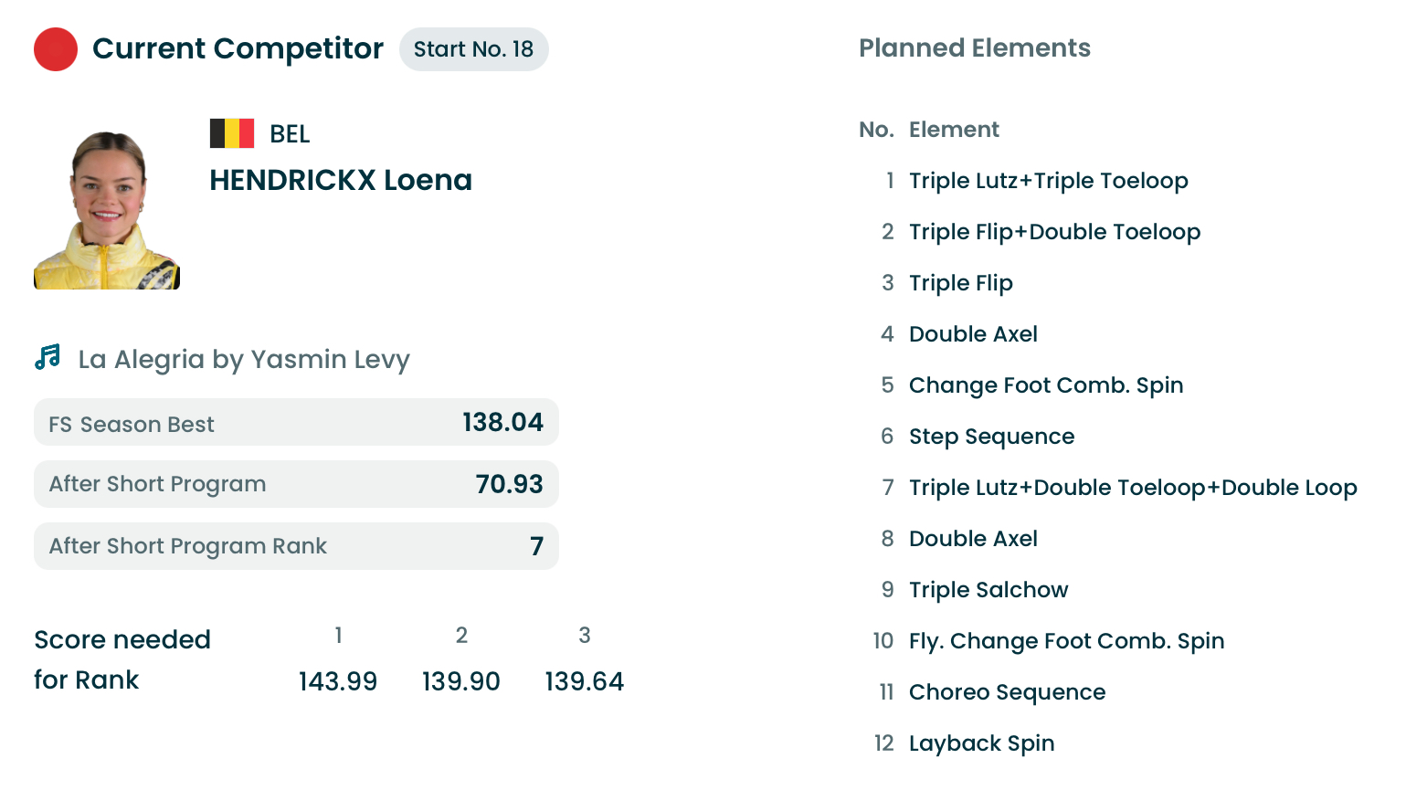Click the competitor's portrait photo
Image resolution: width=1406 pixels, height=811 pixels.
(x=107, y=211)
